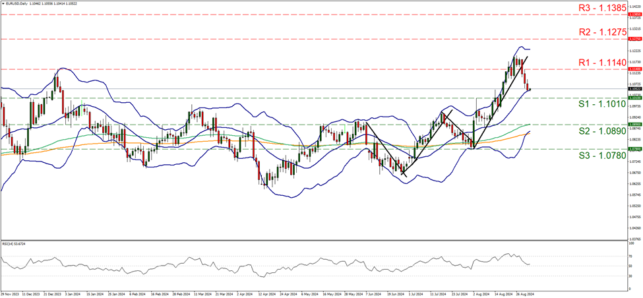Click the green 1.08900 price tag on axis
The image size is (643, 298).
click(x=632, y=124)
